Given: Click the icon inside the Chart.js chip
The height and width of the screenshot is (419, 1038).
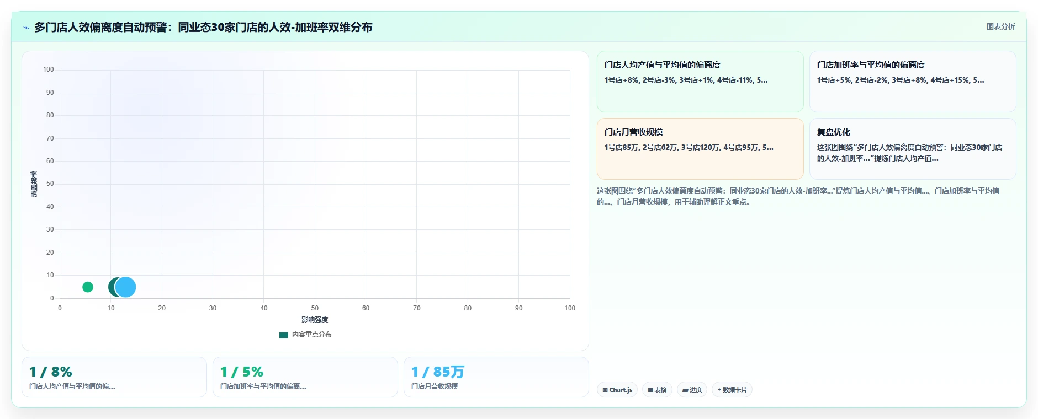Looking at the screenshot, I should point(605,390).
